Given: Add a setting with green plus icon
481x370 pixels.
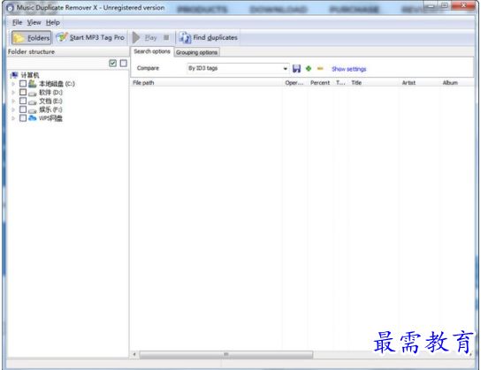Looking at the screenshot, I should click(x=309, y=69).
